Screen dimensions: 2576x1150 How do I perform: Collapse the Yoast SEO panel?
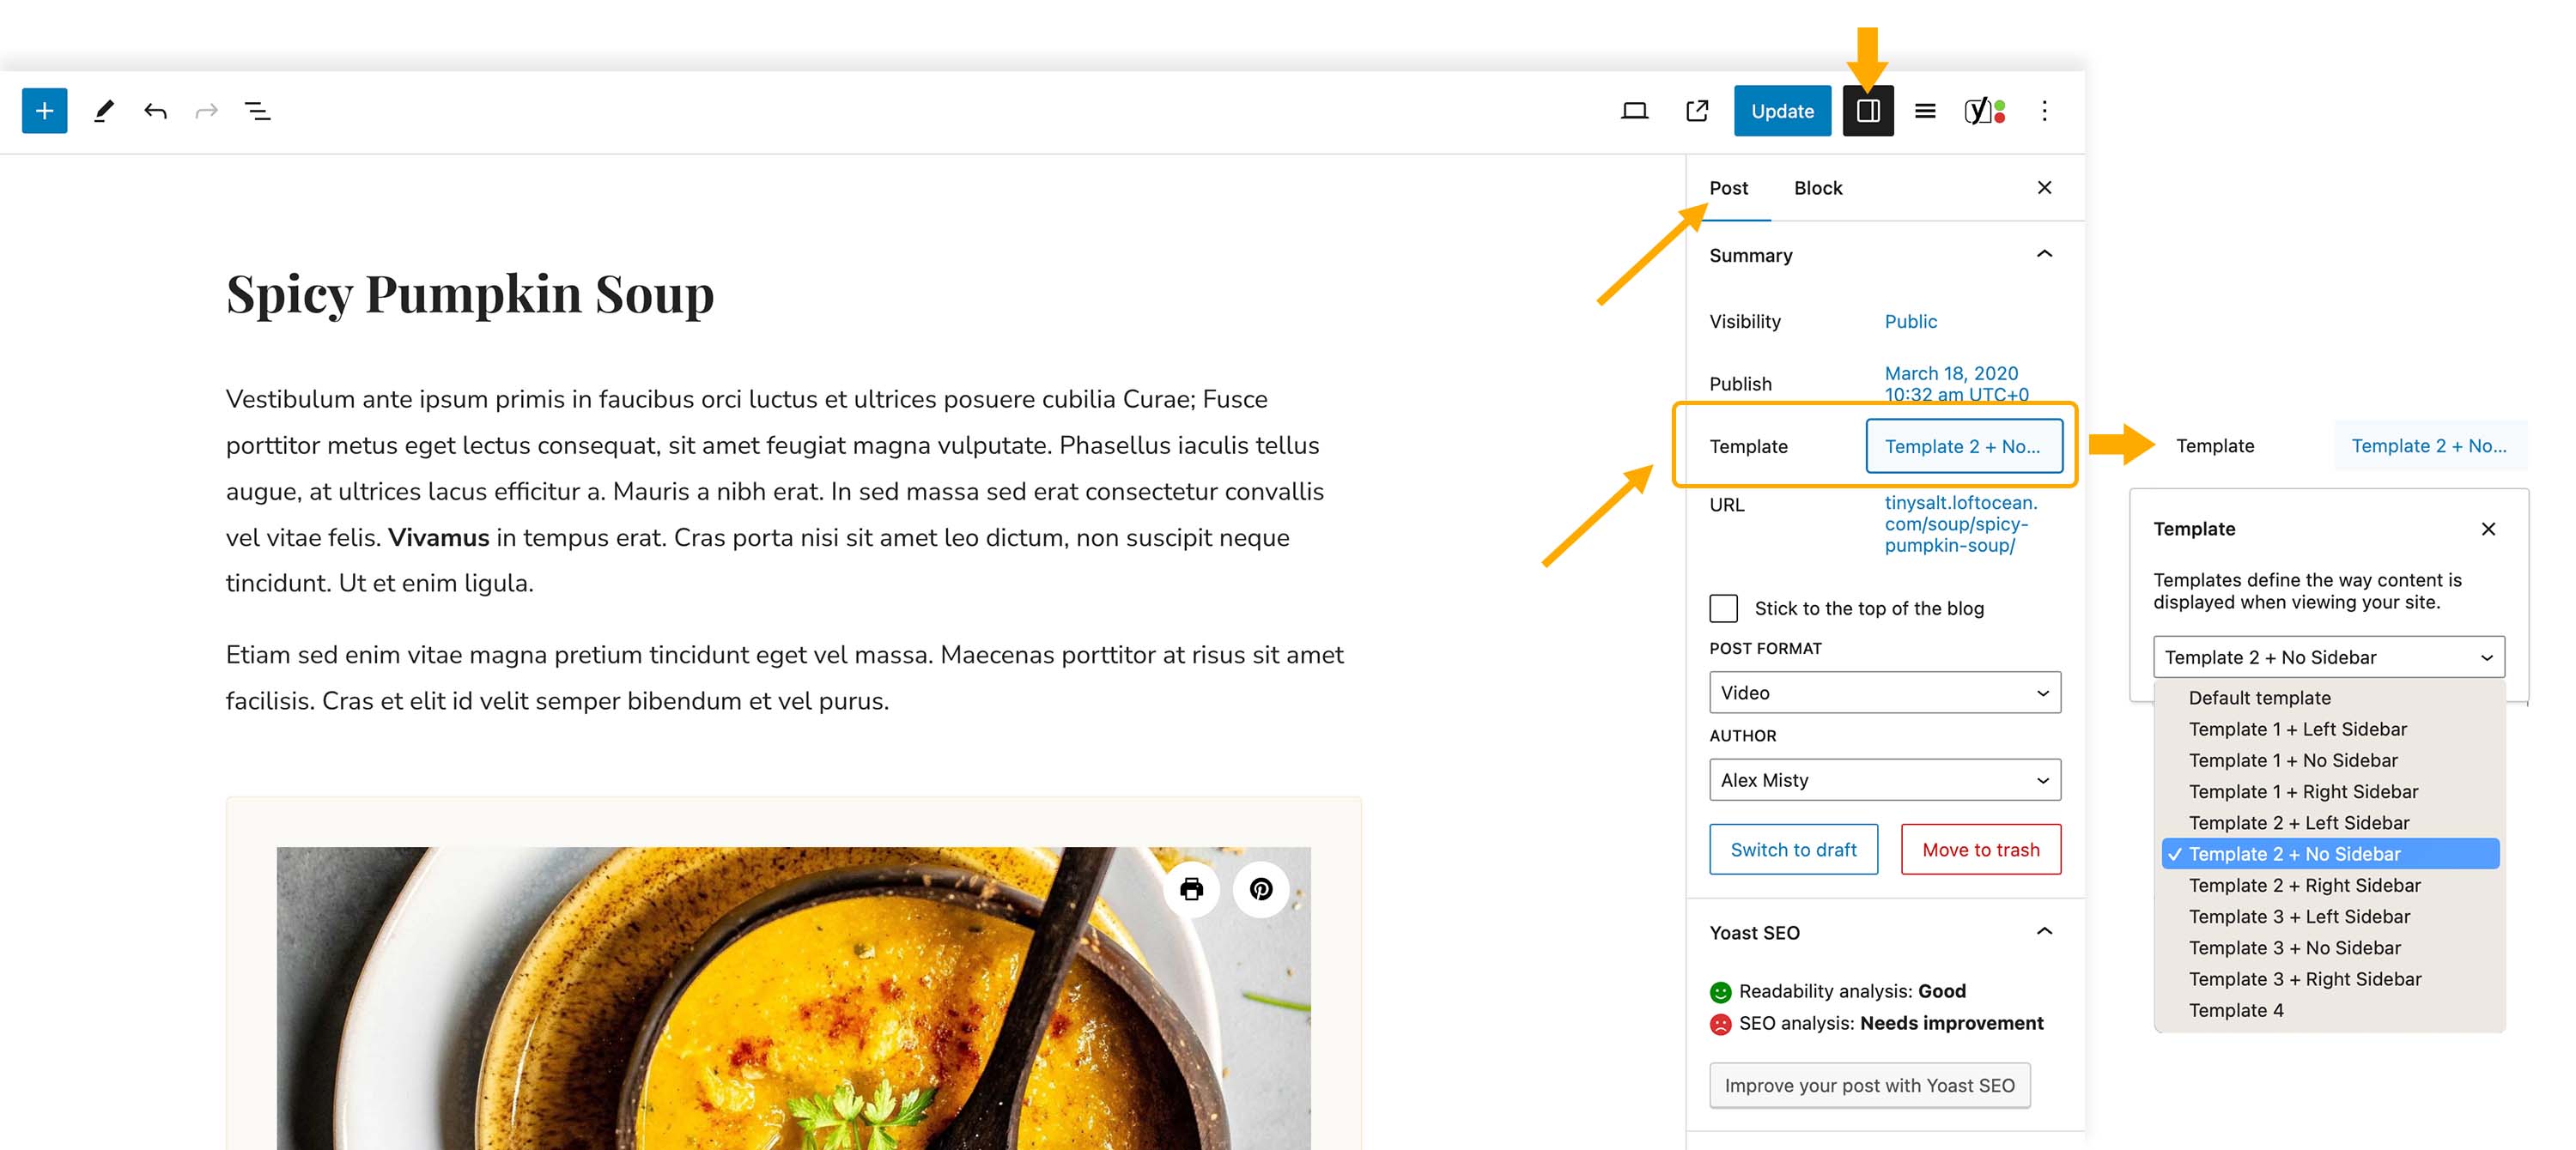pyautogui.click(x=2044, y=931)
